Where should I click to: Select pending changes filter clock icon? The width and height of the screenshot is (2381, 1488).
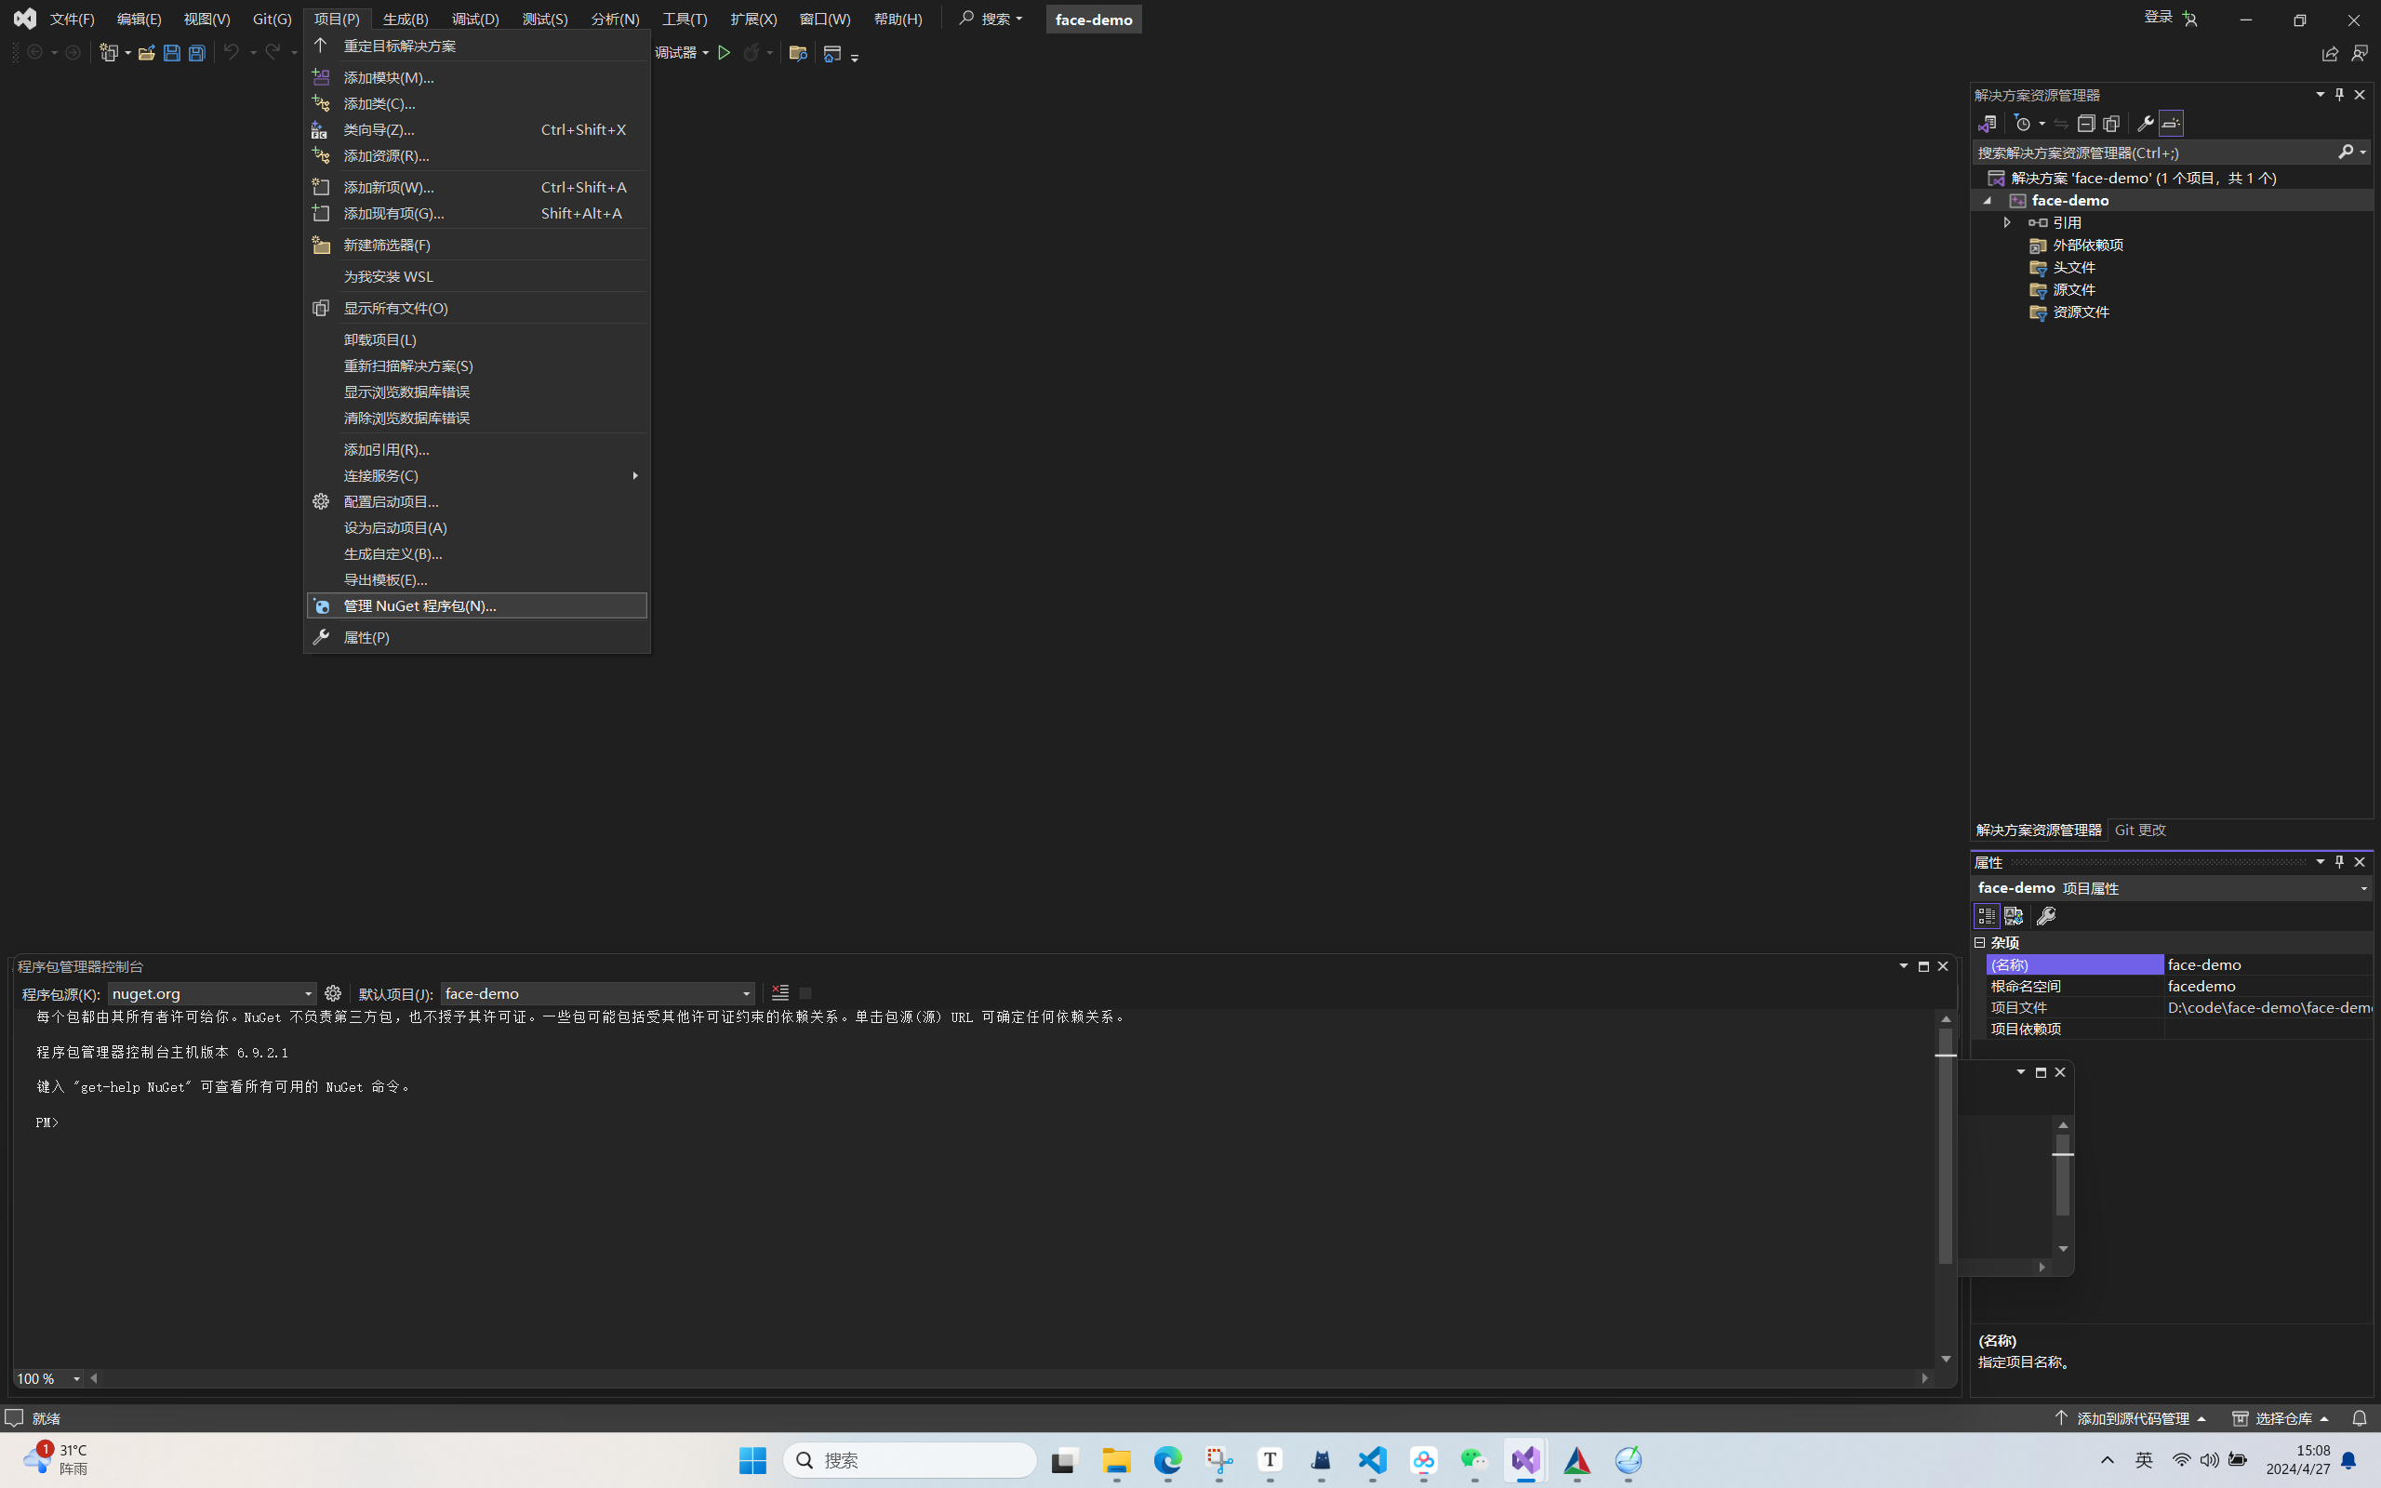(2024, 123)
